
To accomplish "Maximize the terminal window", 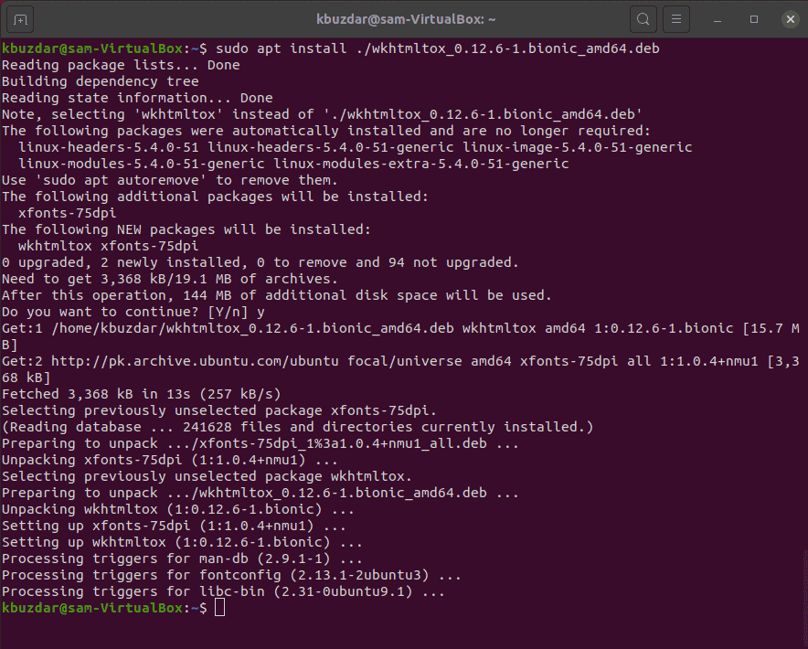I will coord(754,19).
